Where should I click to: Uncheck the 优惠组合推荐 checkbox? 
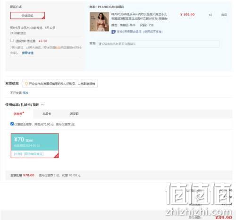coord(12,124)
